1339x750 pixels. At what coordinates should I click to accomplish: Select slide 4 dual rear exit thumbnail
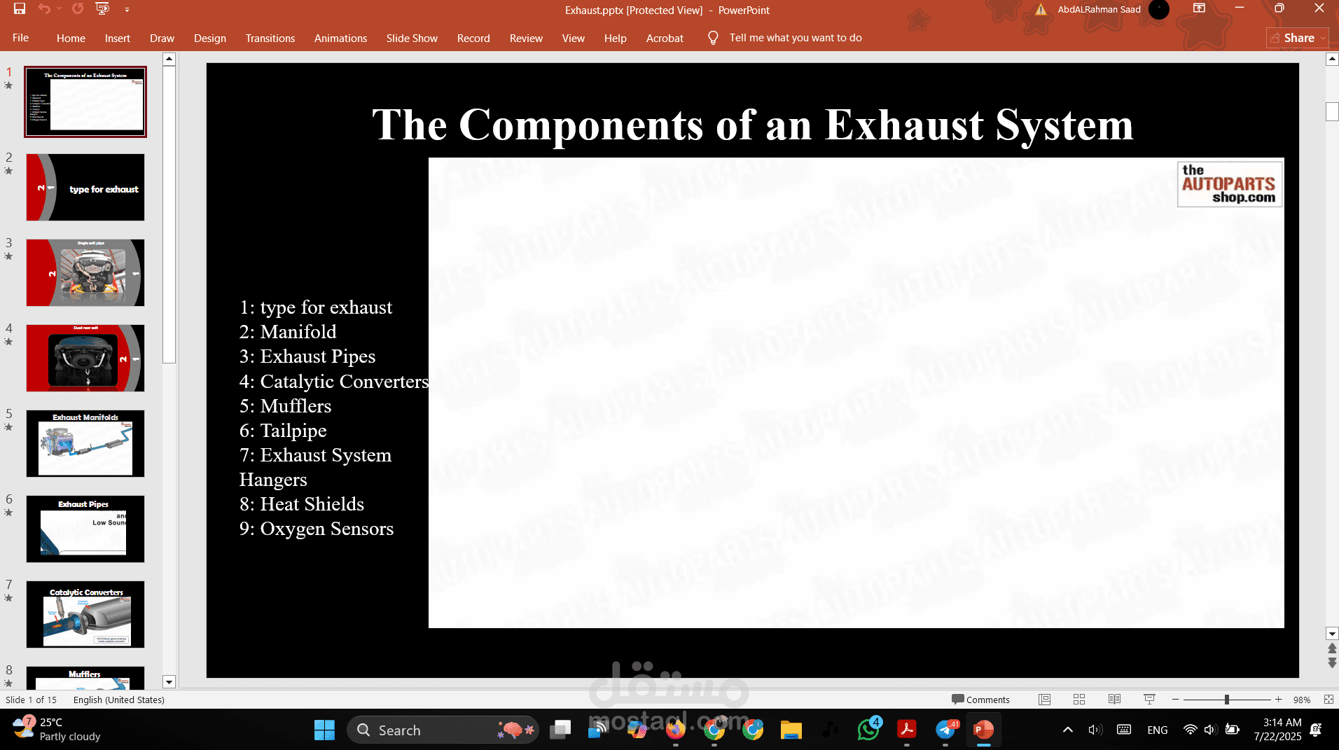click(85, 359)
